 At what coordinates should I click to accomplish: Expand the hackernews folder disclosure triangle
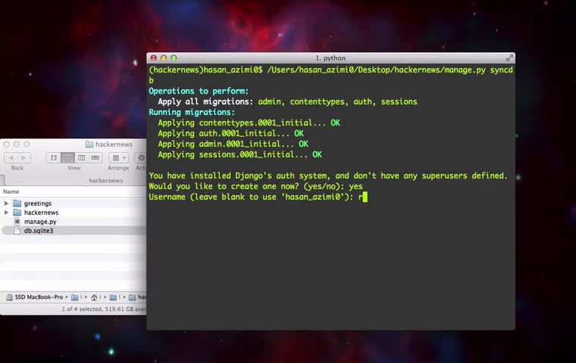pyautogui.click(x=6, y=213)
